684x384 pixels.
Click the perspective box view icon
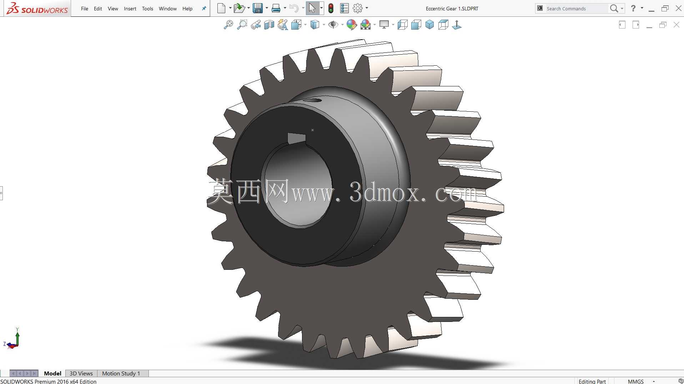[x=443, y=25]
